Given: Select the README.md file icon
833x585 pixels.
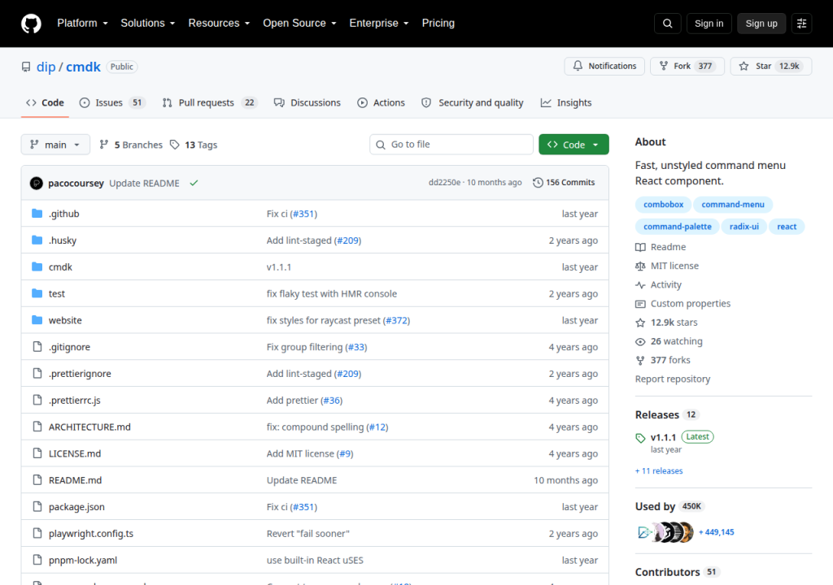Looking at the screenshot, I should click(x=37, y=480).
